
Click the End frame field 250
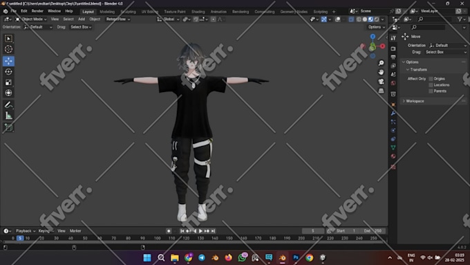373,231
